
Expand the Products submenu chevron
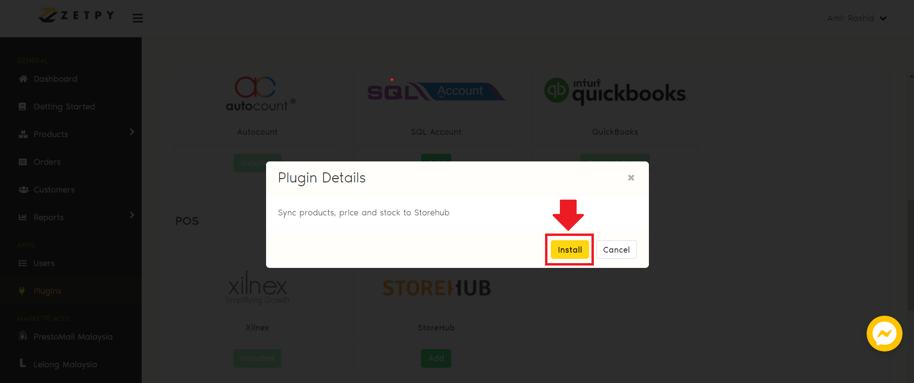[132, 132]
